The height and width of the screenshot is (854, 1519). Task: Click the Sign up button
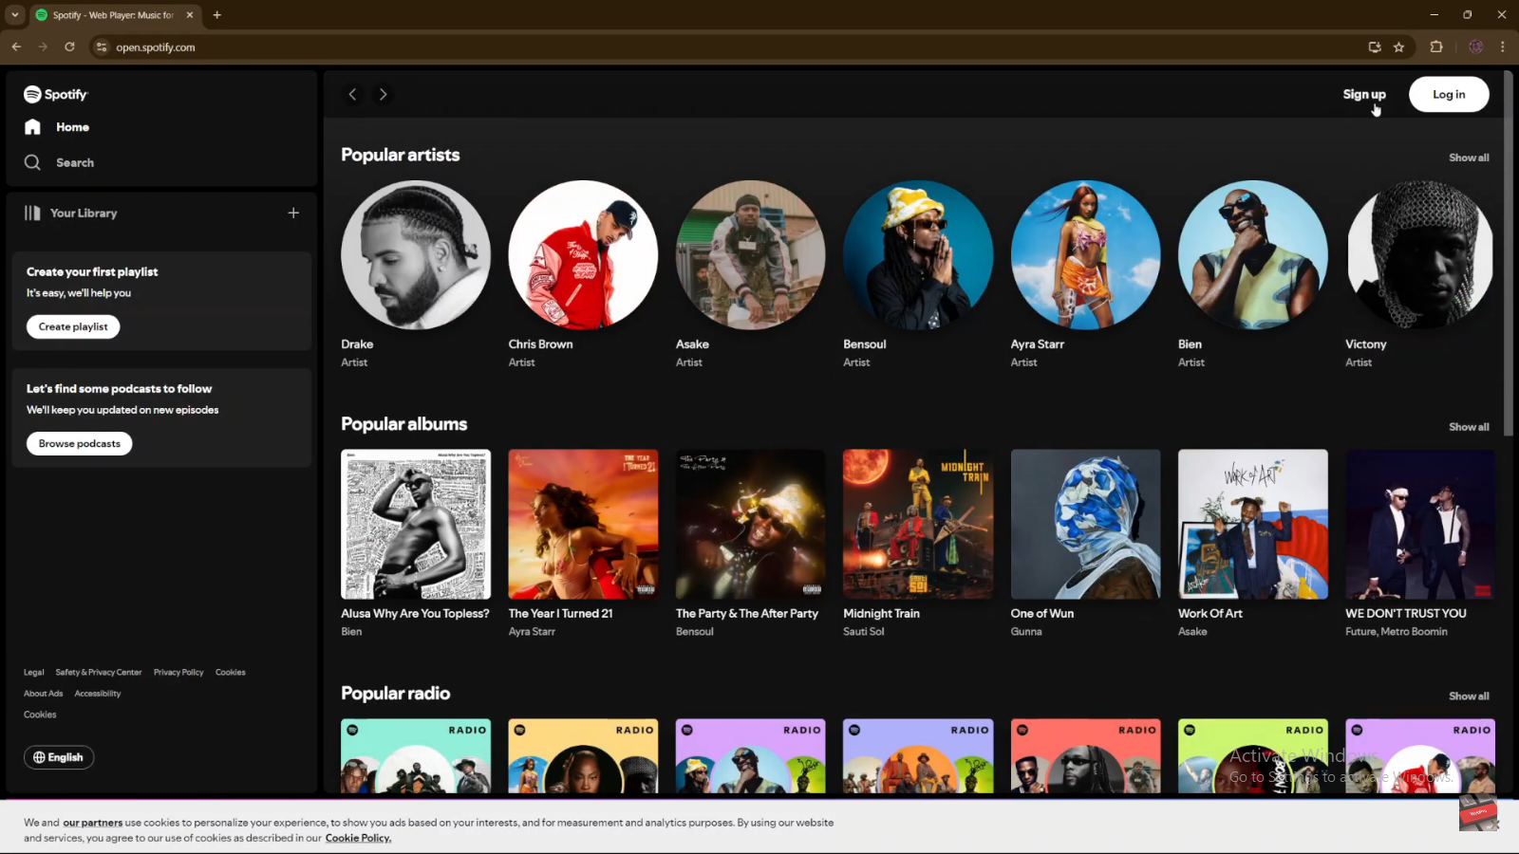(x=1364, y=94)
